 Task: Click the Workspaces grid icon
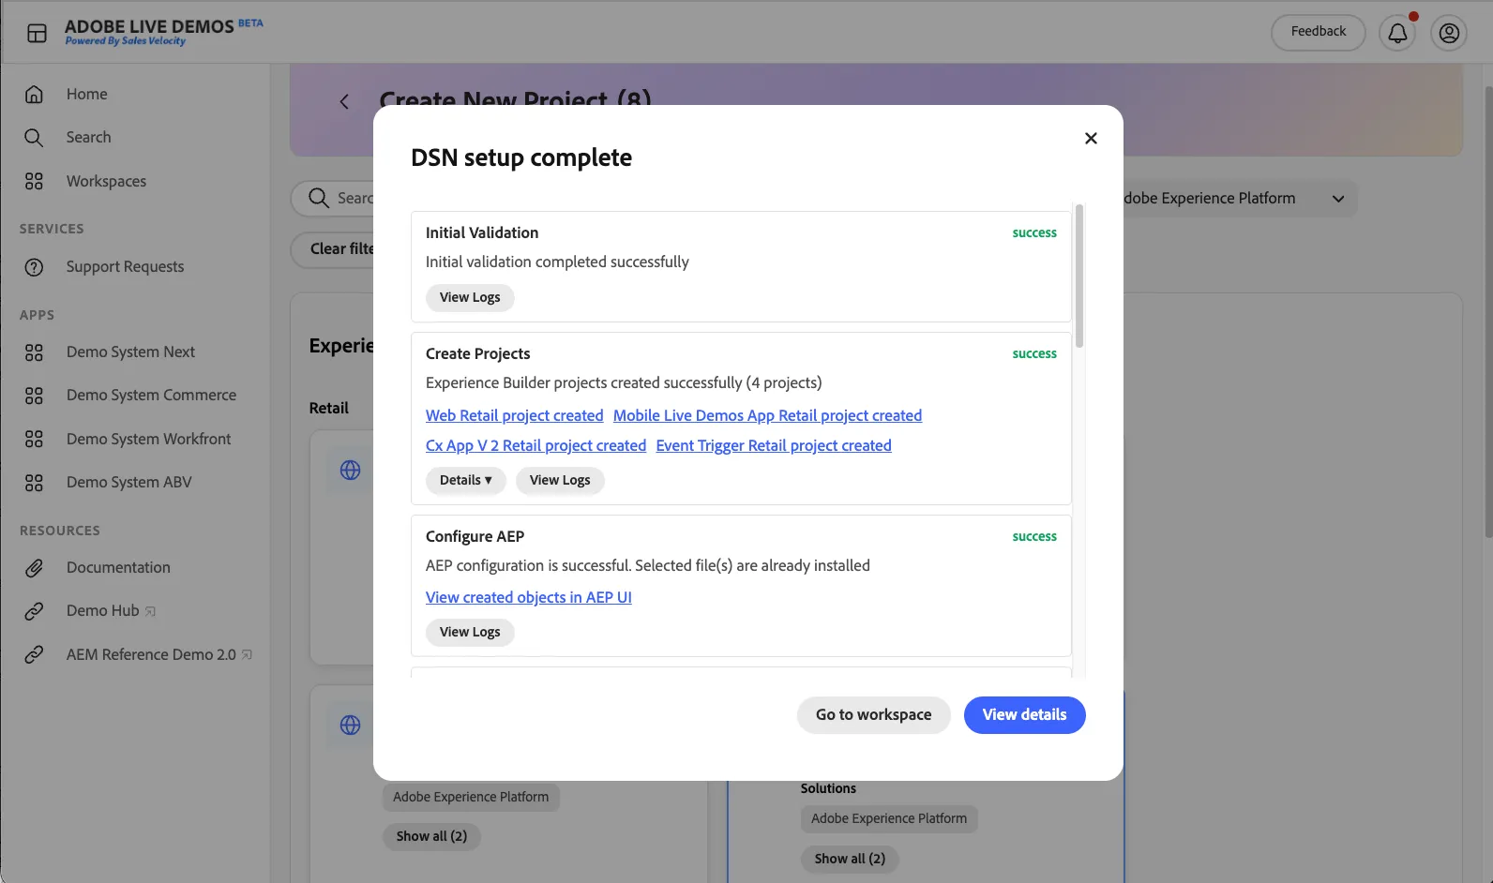(34, 181)
